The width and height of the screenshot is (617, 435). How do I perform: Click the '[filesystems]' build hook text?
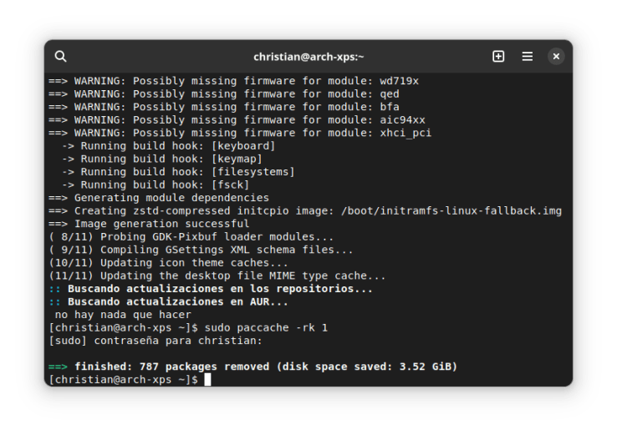(x=253, y=172)
